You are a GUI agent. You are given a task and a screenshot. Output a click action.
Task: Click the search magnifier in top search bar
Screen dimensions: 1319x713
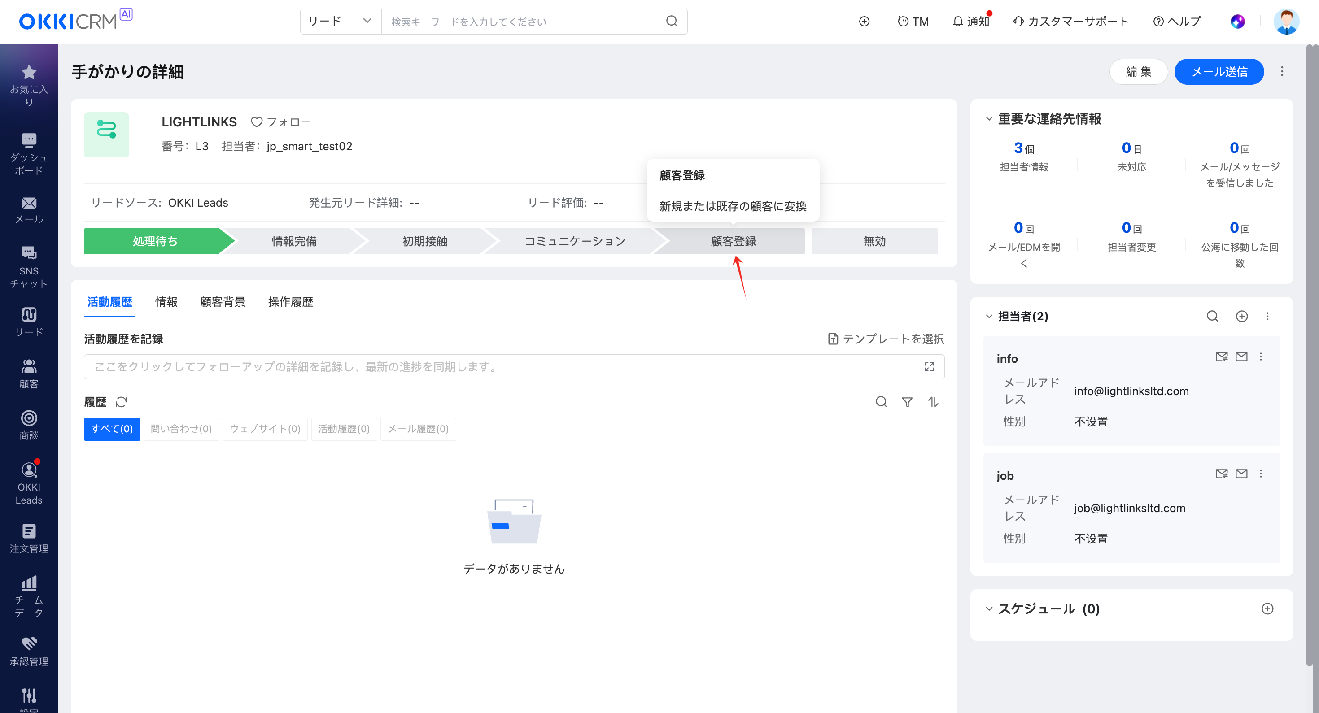[671, 21]
